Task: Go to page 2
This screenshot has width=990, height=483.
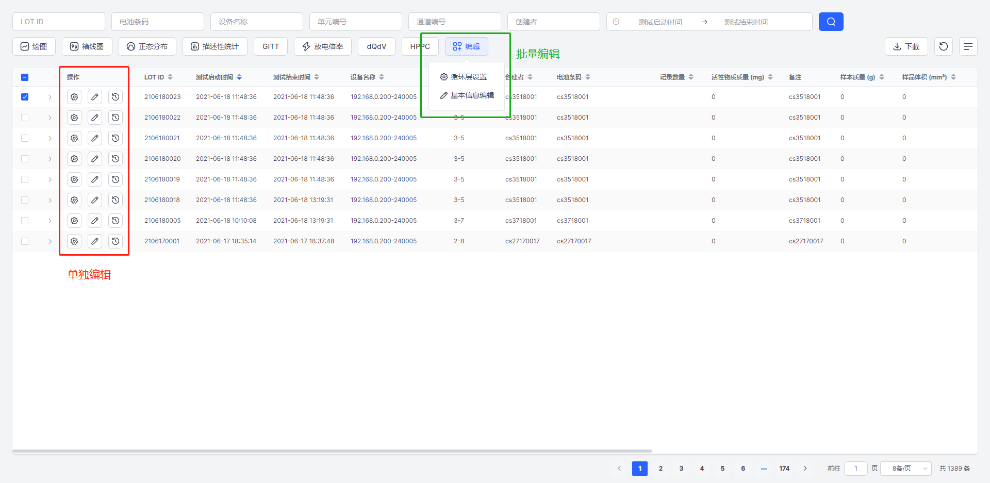Action: pyautogui.click(x=661, y=469)
